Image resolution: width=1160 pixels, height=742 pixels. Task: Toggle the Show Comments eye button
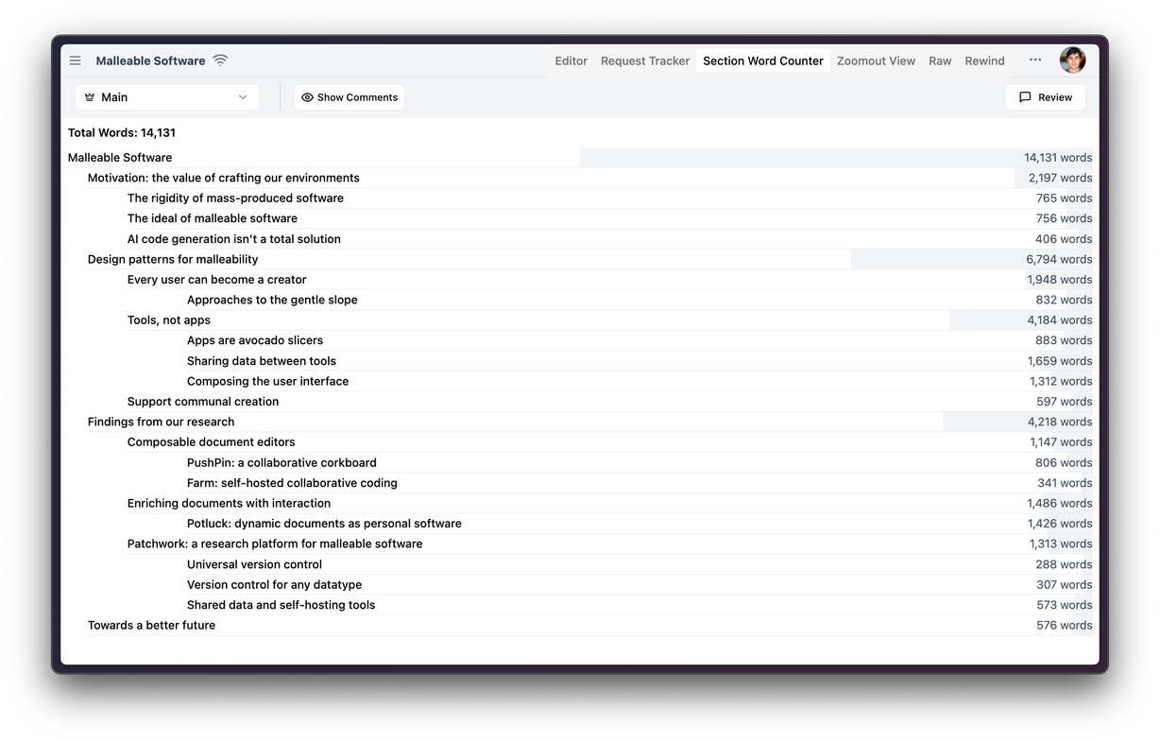[350, 97]
